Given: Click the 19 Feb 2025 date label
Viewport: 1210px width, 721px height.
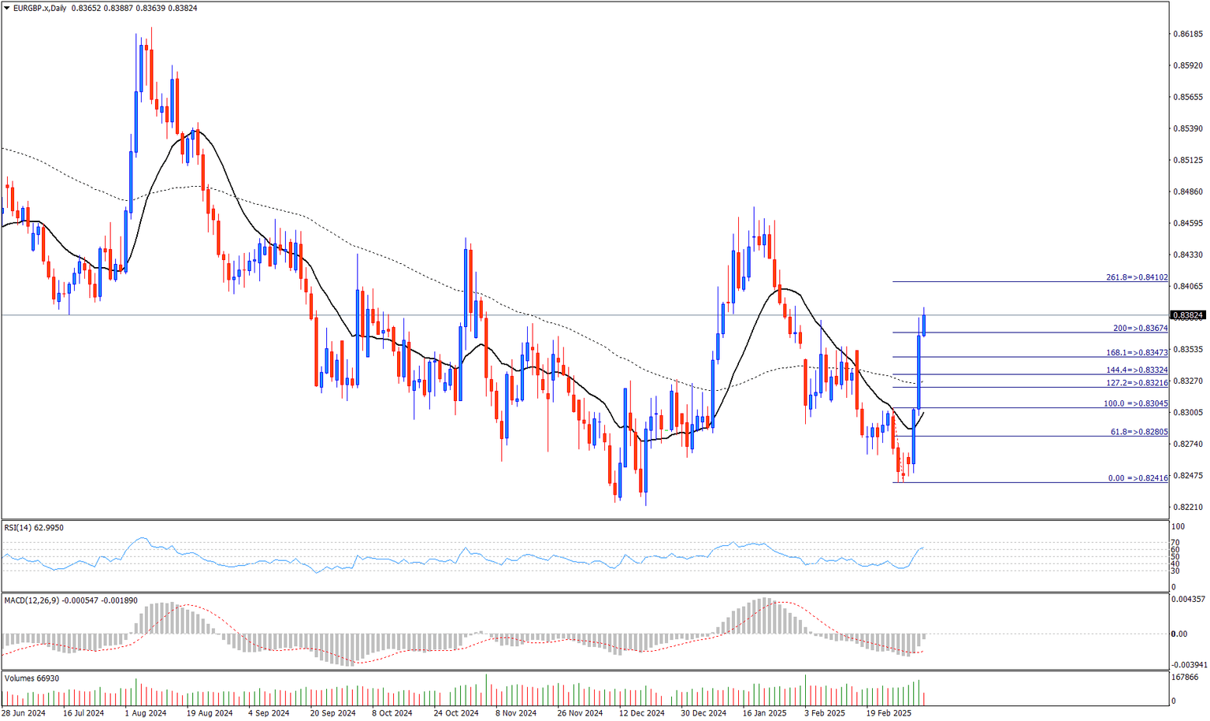Looking at the screenshot, I should pyautogui.click(x=889, y=713).
